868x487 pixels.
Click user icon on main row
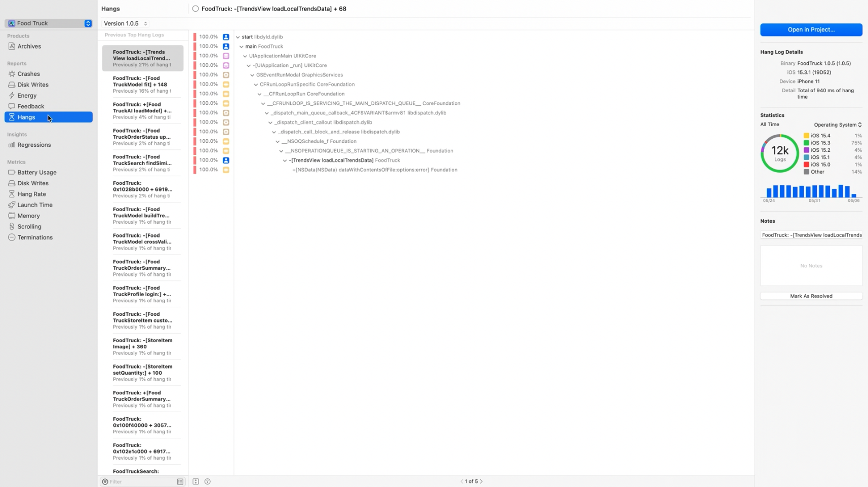[x=226, y=47]
